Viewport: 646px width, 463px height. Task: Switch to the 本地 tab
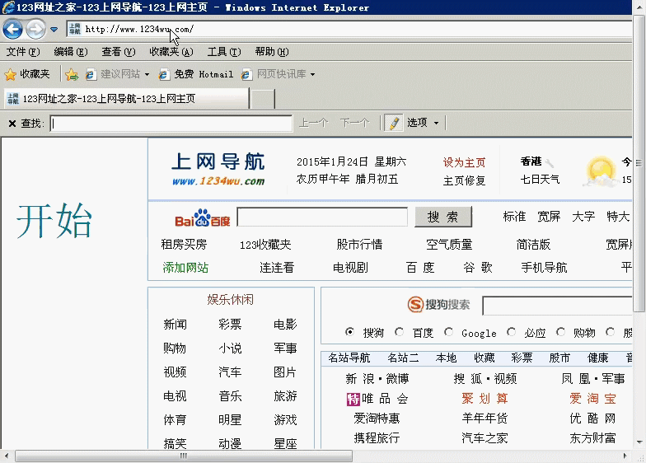[x=447, y=358]
